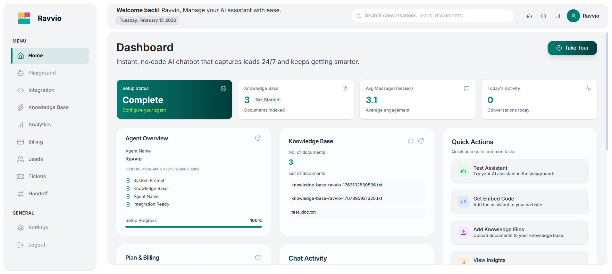Viewport: 612px width, 274px height.
Task: Click the Setup Progress bar
Action: 193,227
